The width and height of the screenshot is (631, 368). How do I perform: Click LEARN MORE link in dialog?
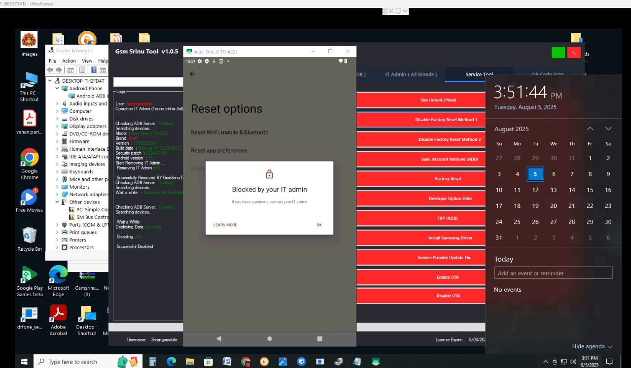[225, 225]
